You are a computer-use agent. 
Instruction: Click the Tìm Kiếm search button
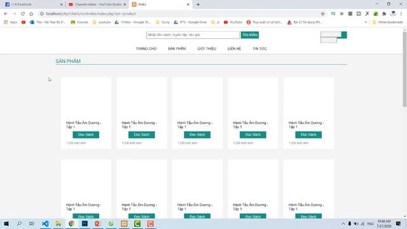pyautogui.click(x=250, y=35)
